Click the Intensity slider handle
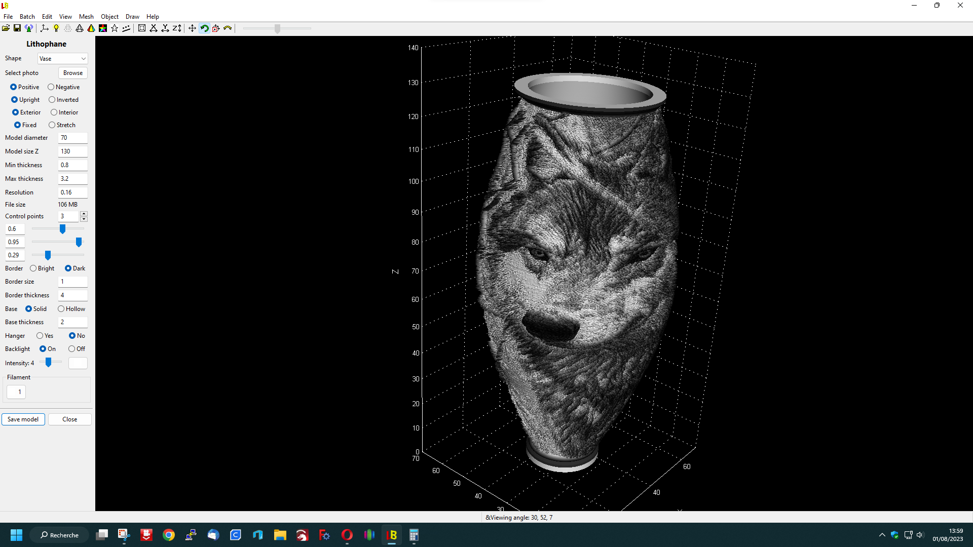The height and width of the screenshot is (547, 973). tap(49, 363)
